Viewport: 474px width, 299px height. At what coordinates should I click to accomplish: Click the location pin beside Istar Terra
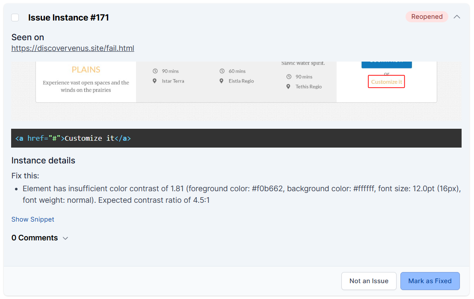pos(155,81)
